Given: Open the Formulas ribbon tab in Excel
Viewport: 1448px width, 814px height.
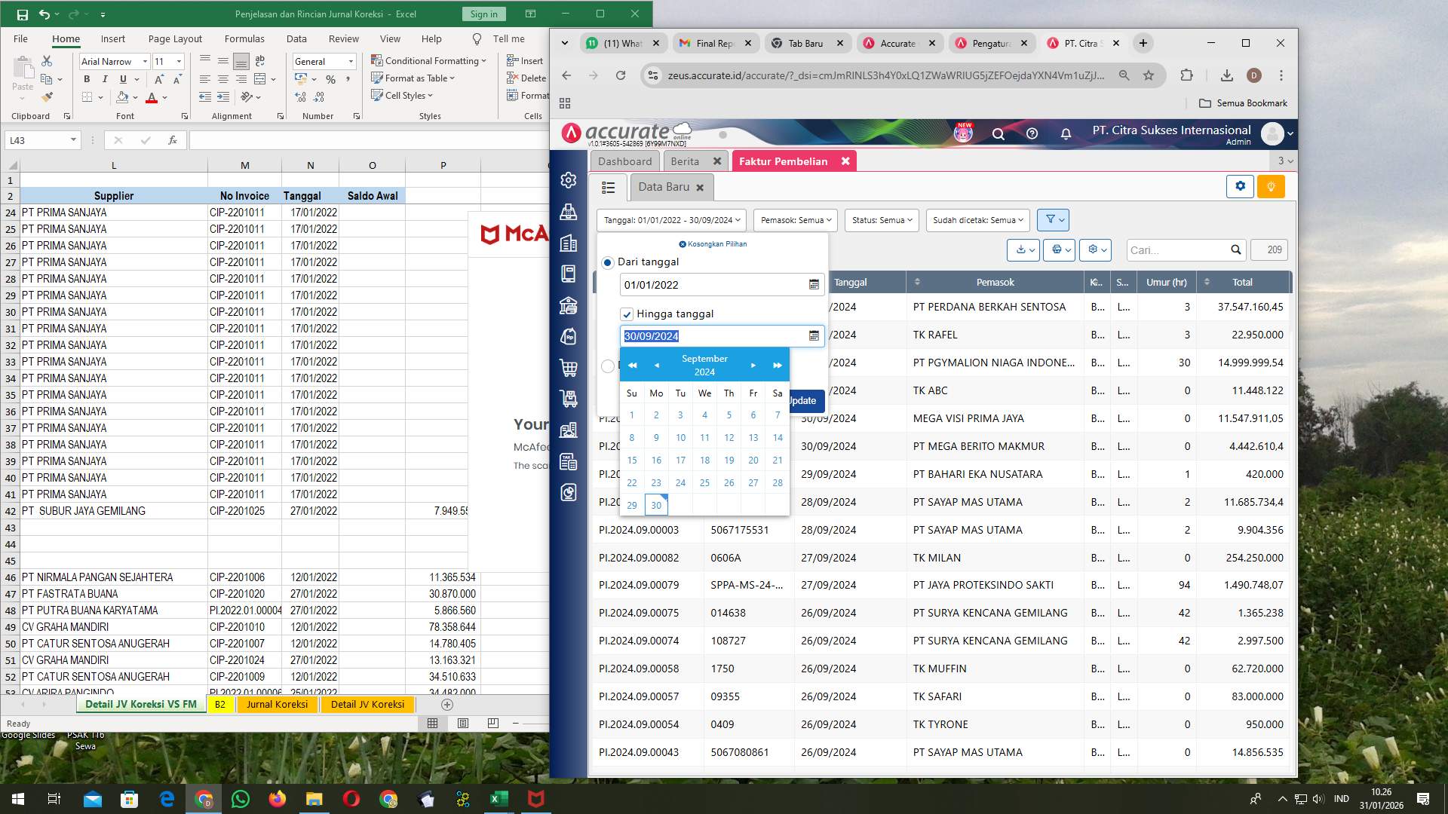Looking at the screenshot, I should click(x=244, y=38).
